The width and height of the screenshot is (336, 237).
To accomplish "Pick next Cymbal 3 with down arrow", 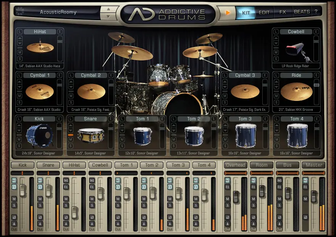I will (x=225, y=87).
